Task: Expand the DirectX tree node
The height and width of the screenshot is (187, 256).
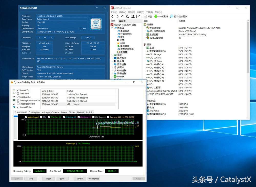Action: [112, 76]
